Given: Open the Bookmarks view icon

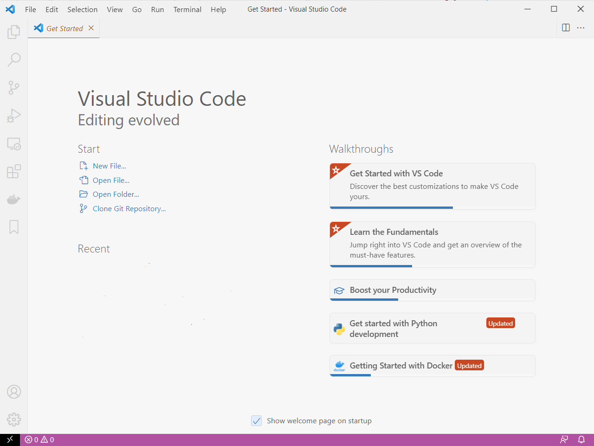Looking at the screenshot, I should tap(14, 227).
